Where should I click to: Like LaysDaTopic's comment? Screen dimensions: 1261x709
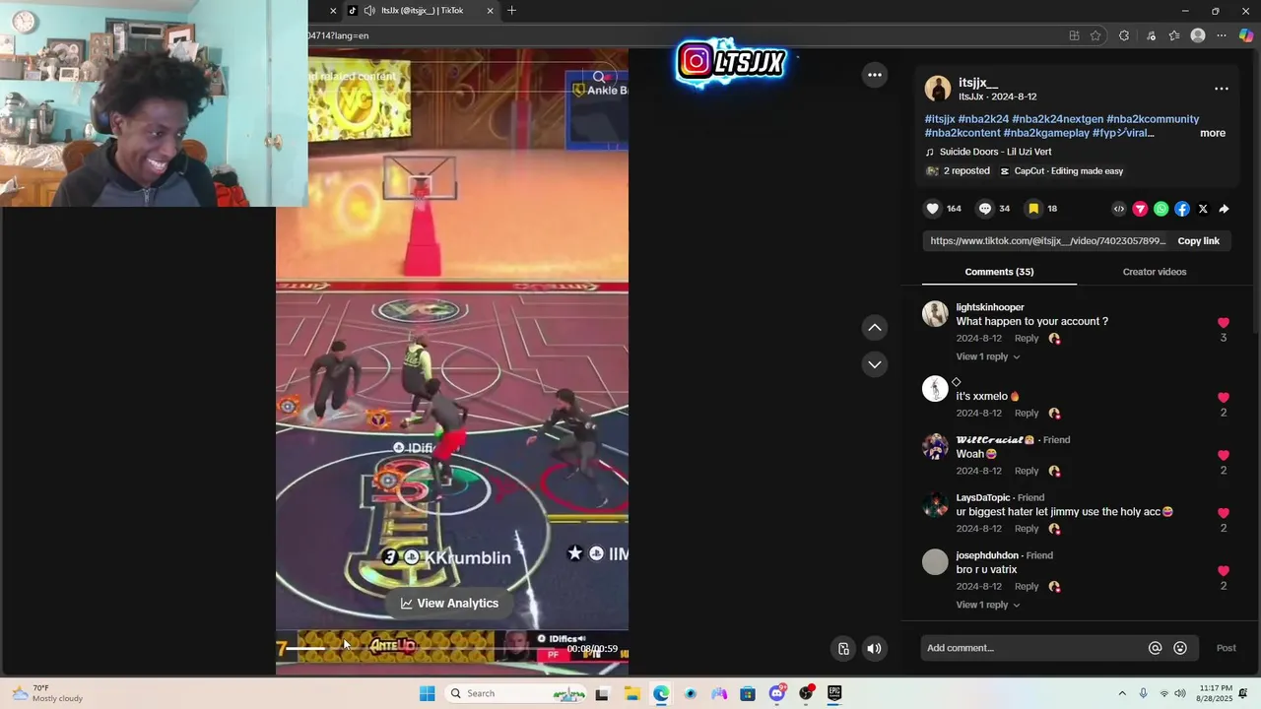1224,513
